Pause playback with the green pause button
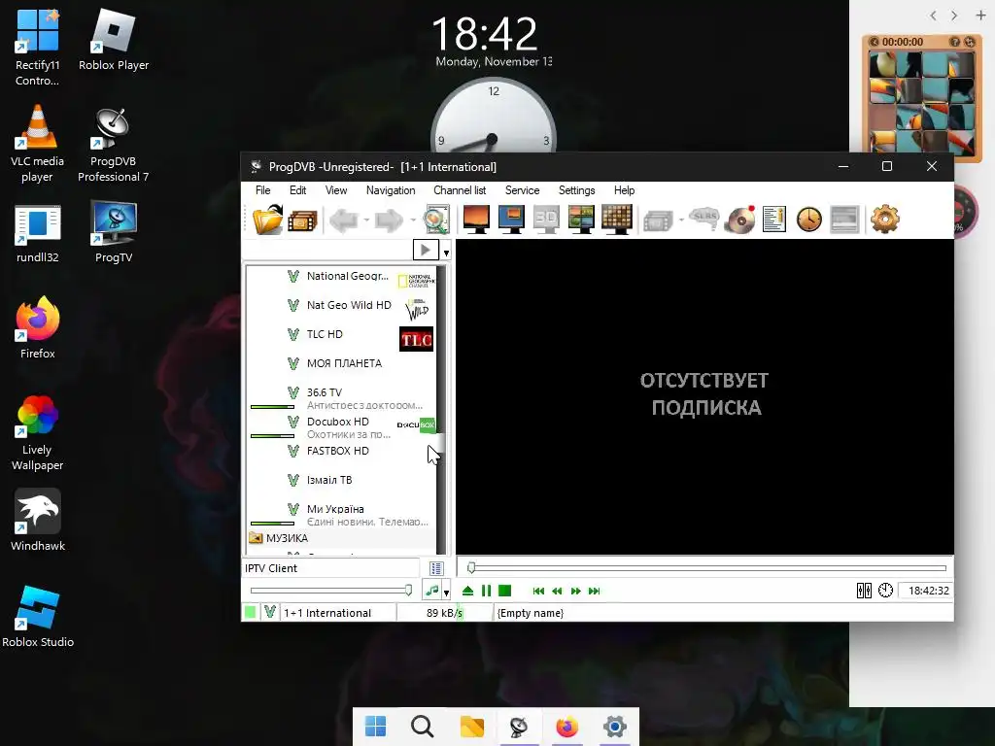The image size is (995, 746). click(486, 592)
